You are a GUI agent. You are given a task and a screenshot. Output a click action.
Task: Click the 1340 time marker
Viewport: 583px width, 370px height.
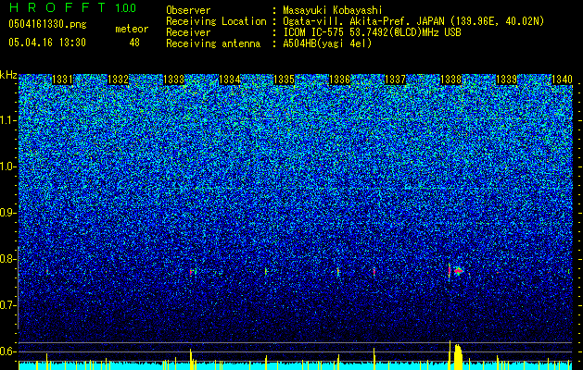(x=562, y=80)
